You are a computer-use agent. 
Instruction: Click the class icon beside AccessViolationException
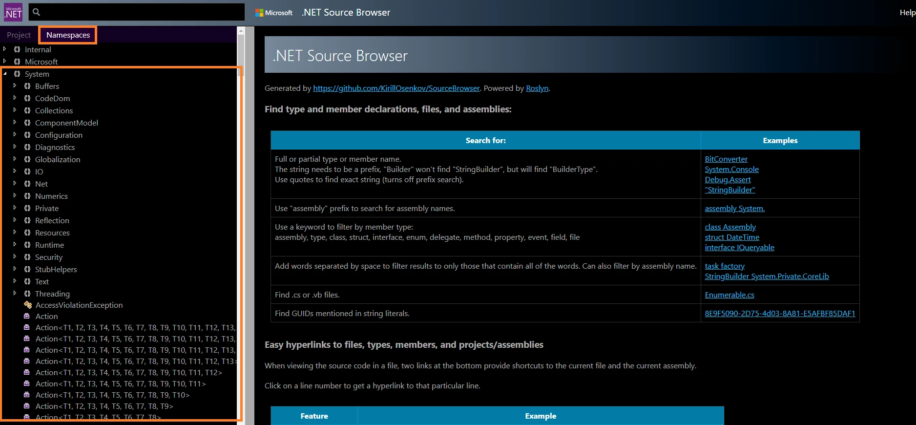[x=28, y=305]
